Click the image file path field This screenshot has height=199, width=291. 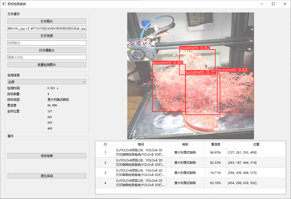47,28
